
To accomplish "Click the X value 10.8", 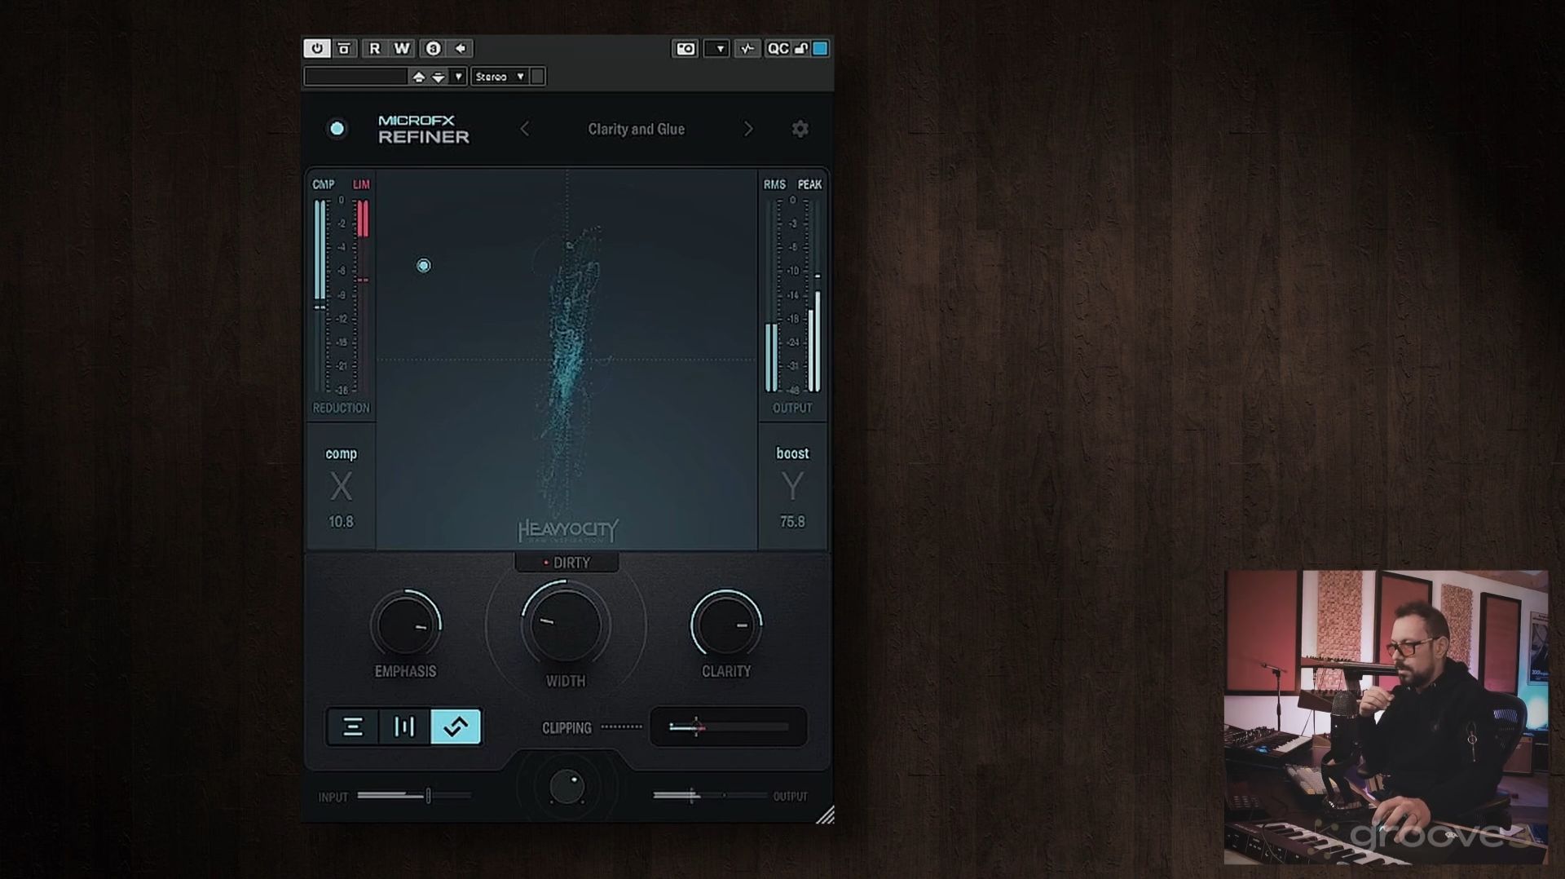I will pos(341,522).
